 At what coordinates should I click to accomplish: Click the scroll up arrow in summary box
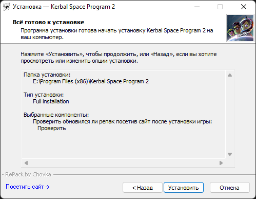tap(230, 75)
